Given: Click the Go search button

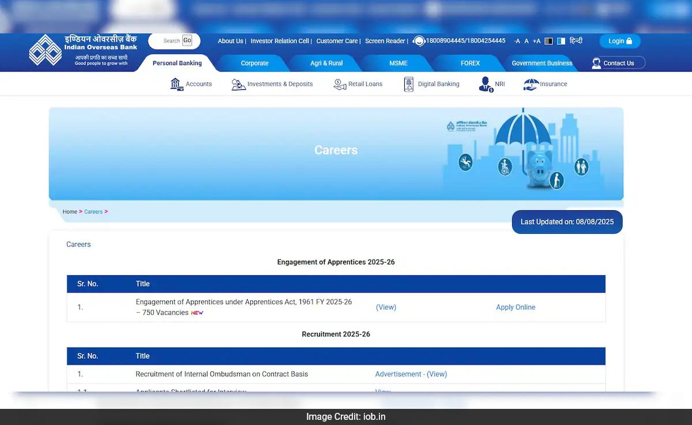Looking at the screenshot, I should (x=187, y=40).
